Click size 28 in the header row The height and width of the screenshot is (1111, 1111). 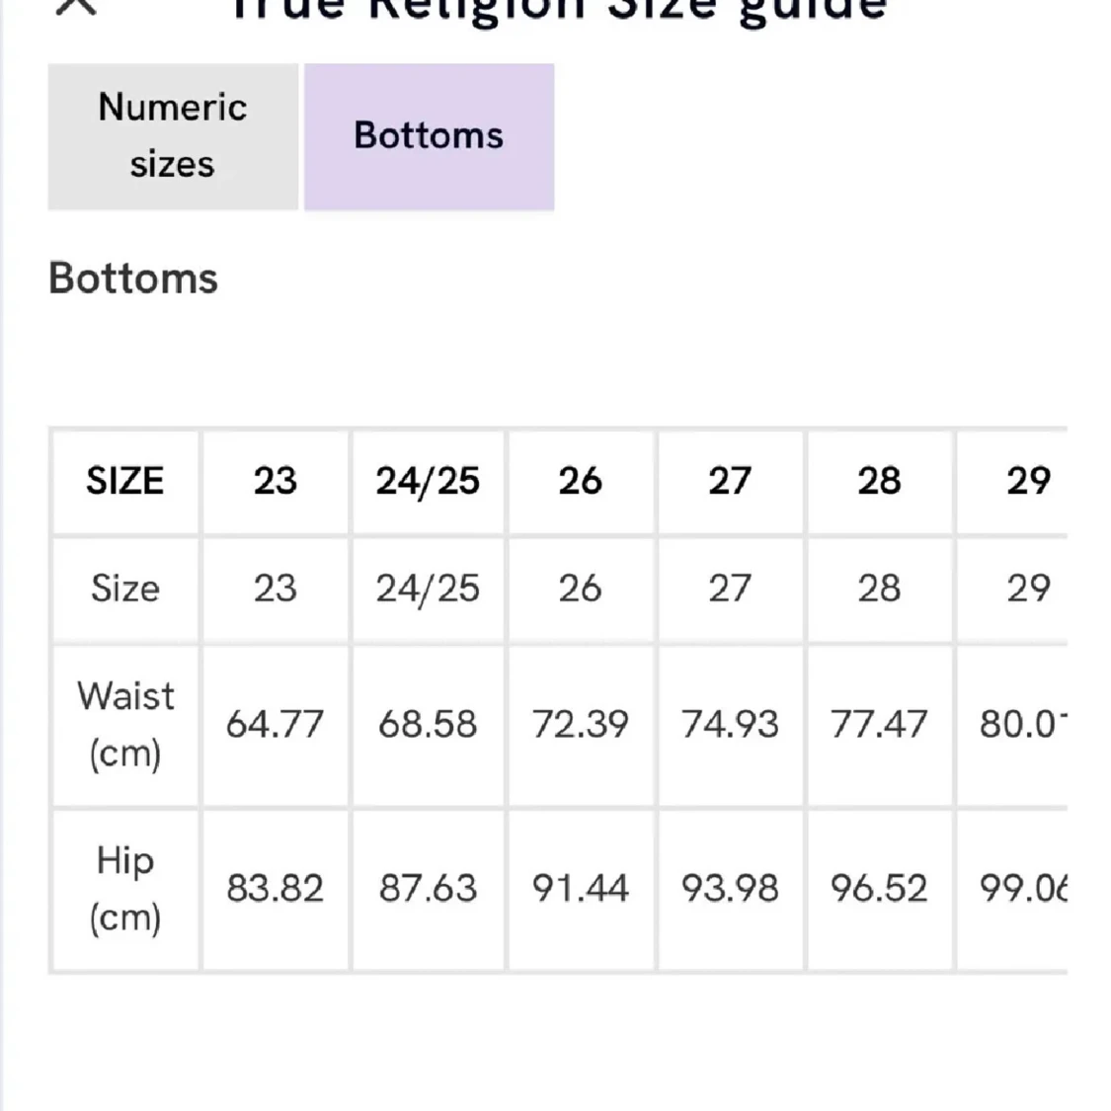click(x=880, y=482)
